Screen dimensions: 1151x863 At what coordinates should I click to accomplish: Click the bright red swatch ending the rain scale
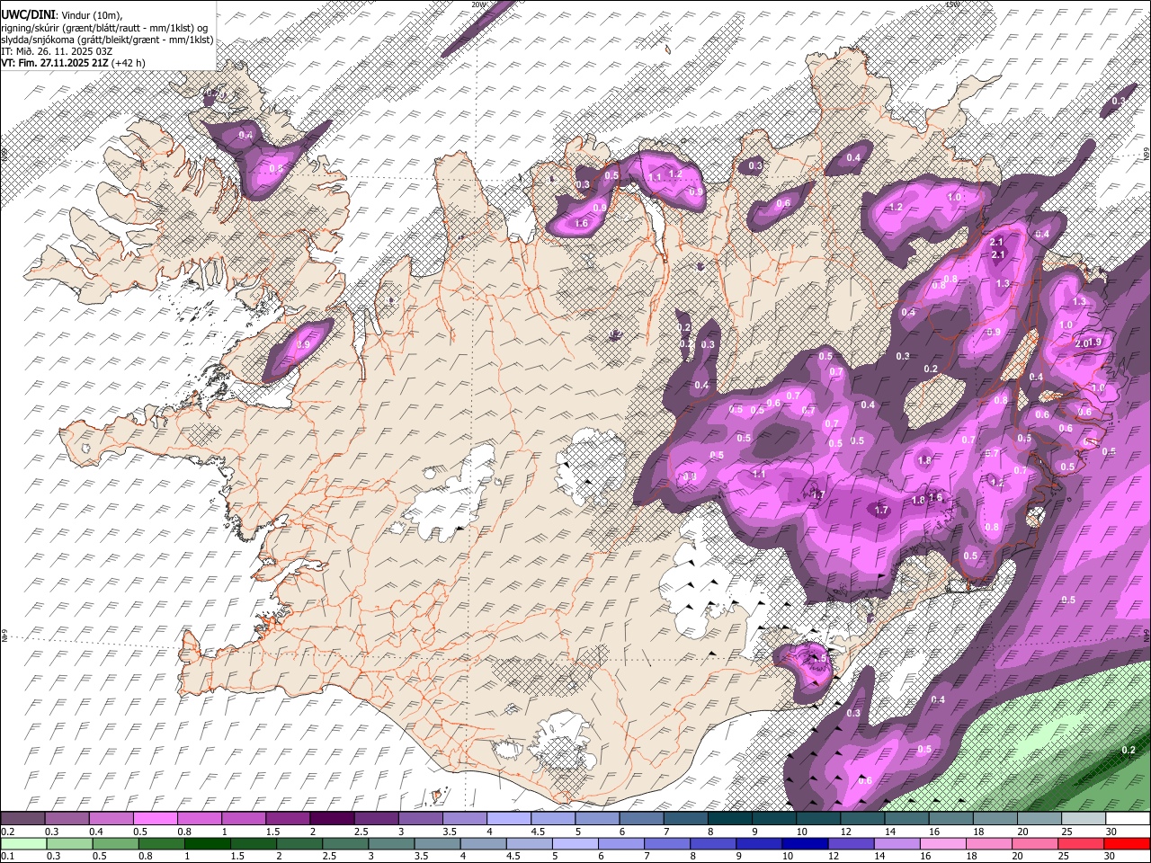(x=1127, y=843)
